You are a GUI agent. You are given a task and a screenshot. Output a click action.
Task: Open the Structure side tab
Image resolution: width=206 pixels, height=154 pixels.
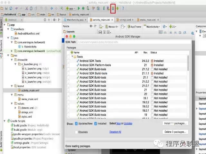tap(1, 48)
